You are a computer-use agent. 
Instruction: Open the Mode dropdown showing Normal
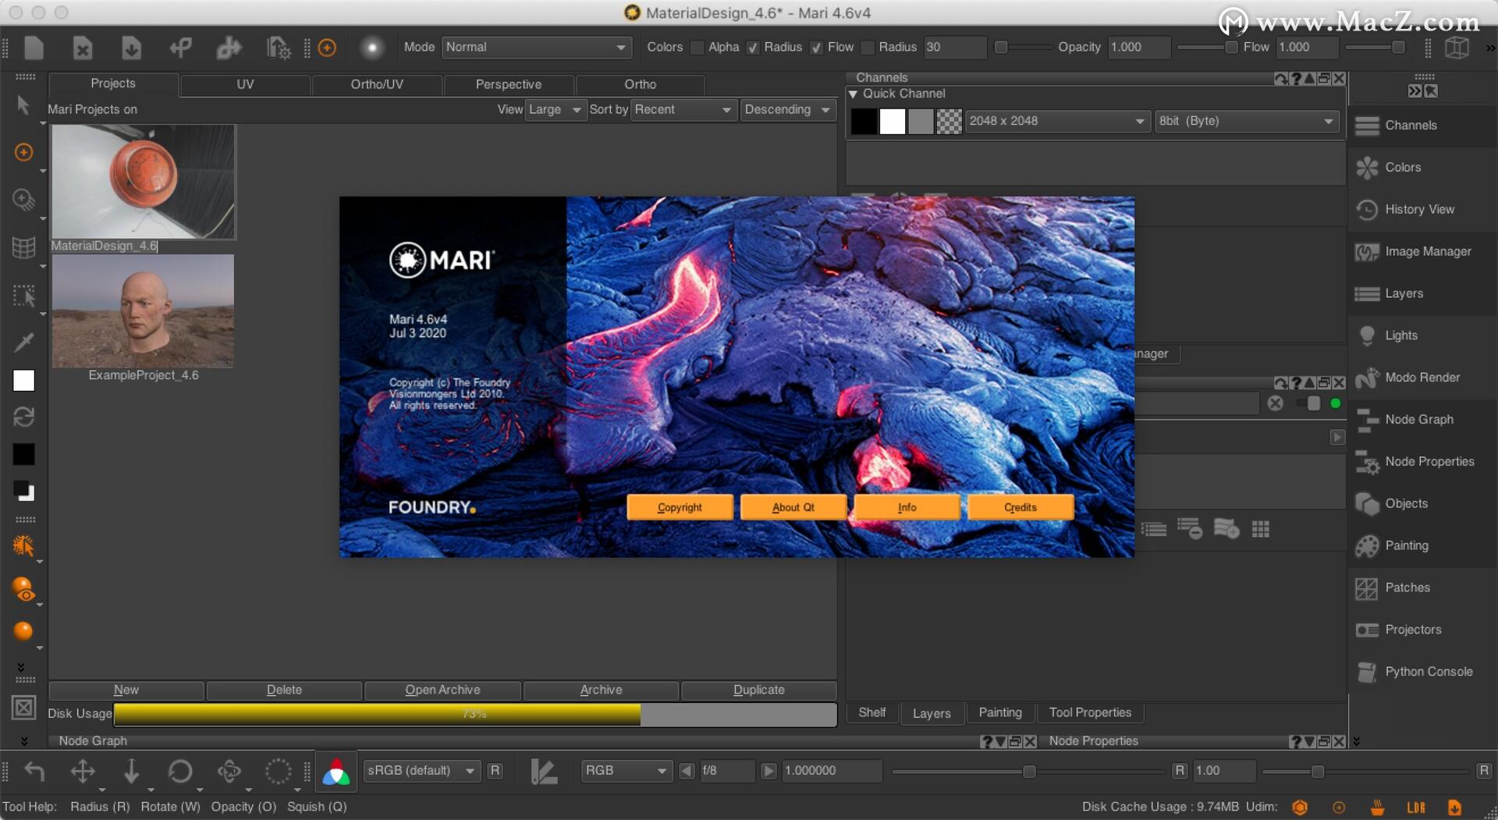coord(536,48)
